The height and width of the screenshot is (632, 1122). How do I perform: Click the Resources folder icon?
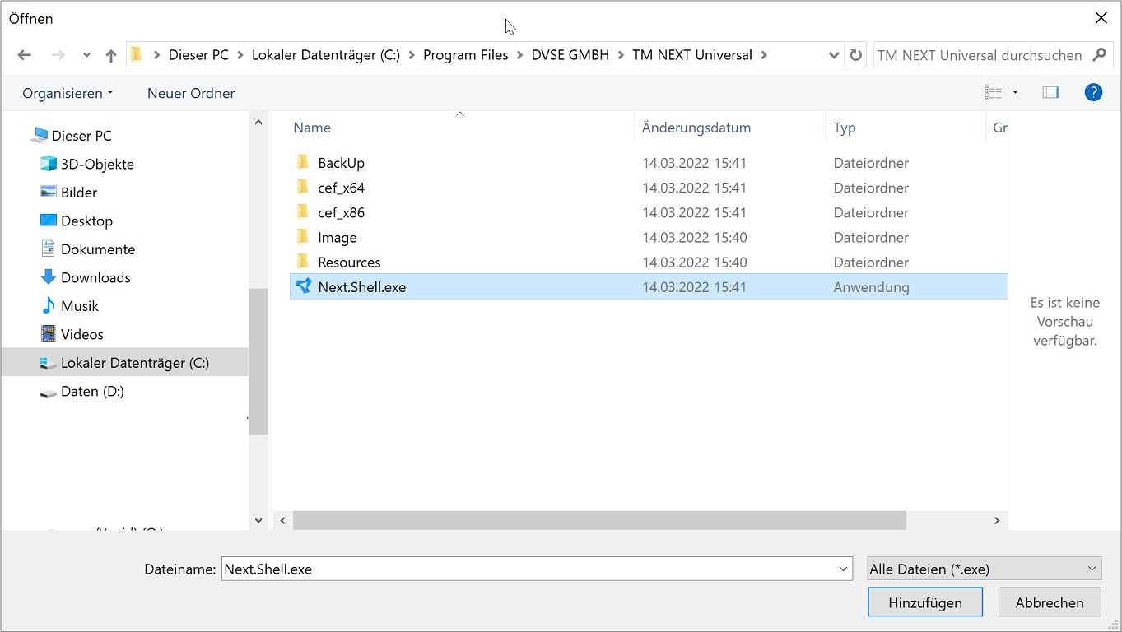pyautogui.click(x=303, y=262)
